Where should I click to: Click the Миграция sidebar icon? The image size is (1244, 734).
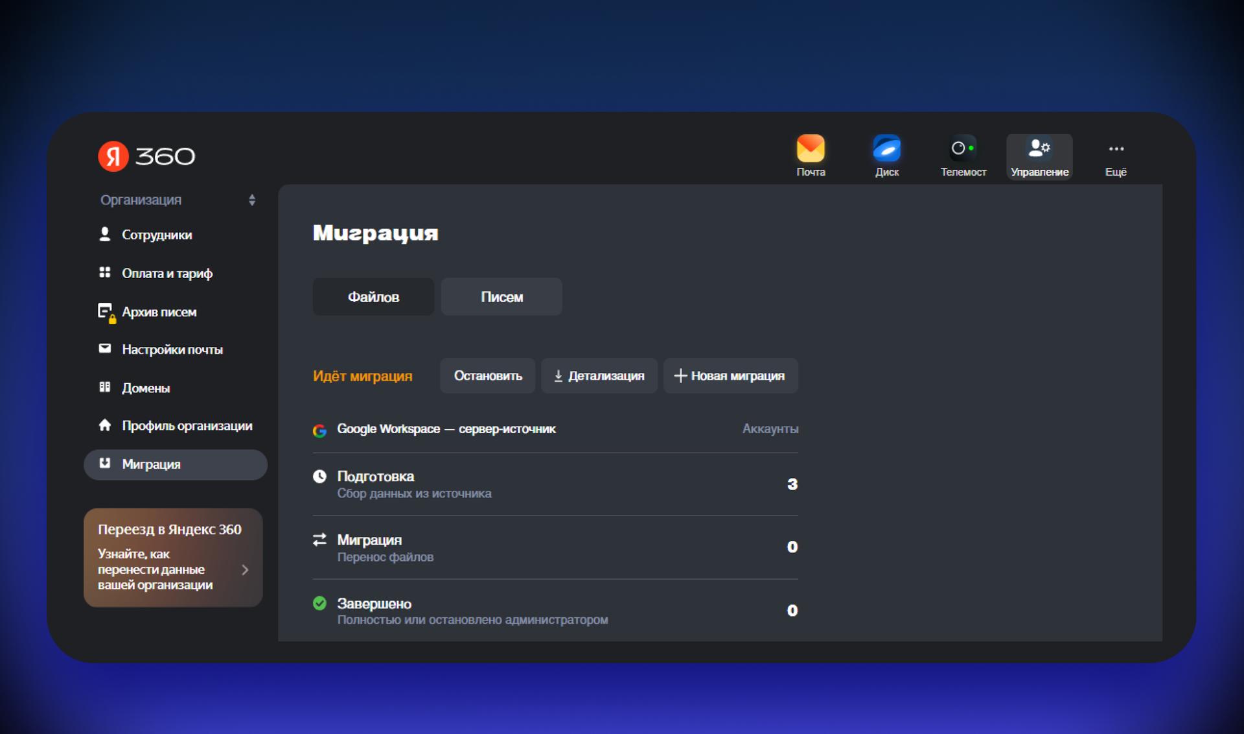coord(104,463)
